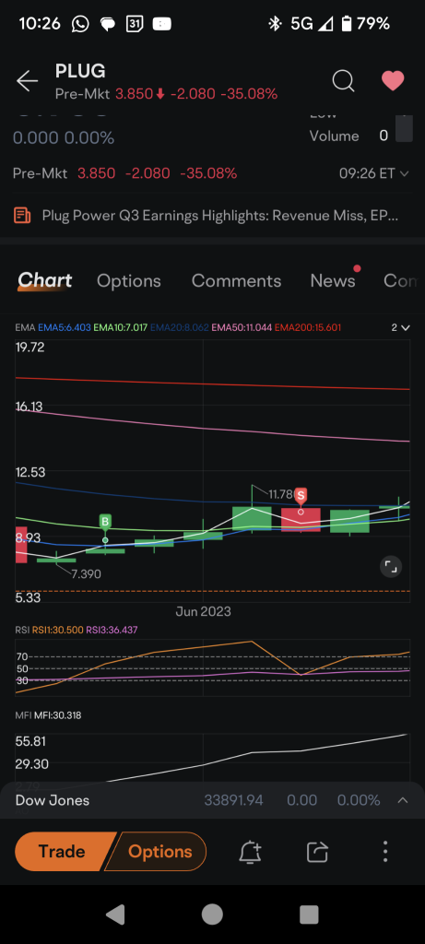425x944 pixels.
Task: Tap the Volume value row
Action: tap(349, 136)
